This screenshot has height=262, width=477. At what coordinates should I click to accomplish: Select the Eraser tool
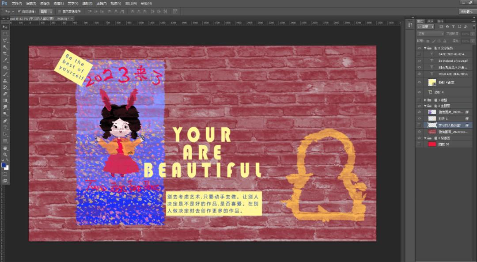pyautogui.click(x=5, y=94)
